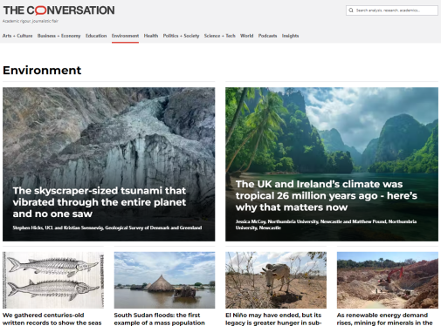
Task: Click the search magnifier icon
Action: [351, 10]
